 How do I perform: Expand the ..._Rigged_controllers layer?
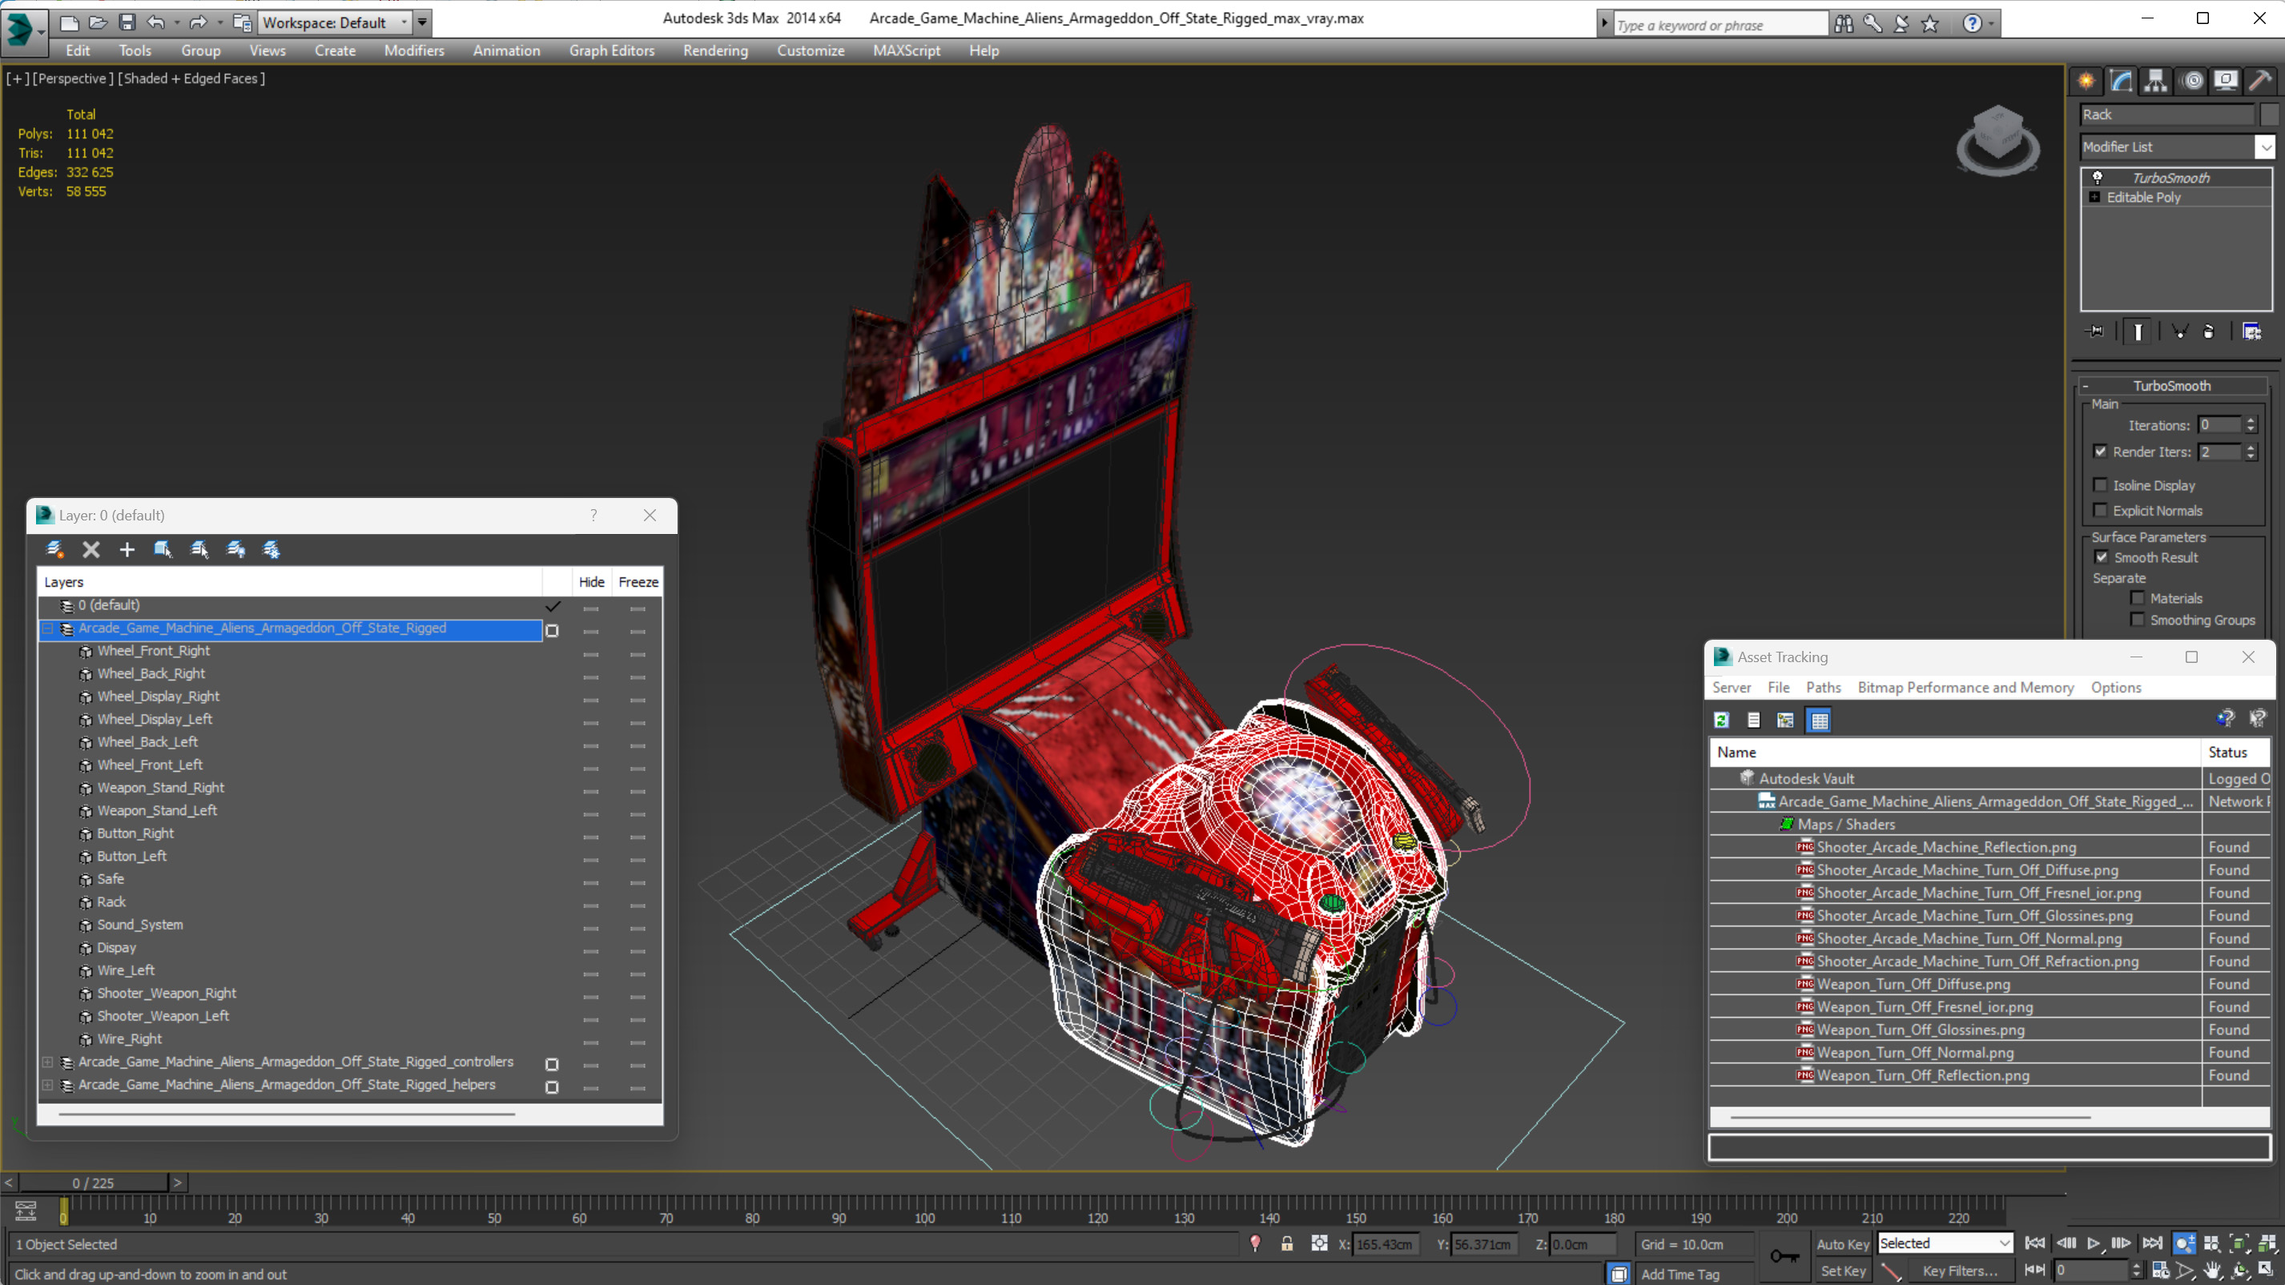(x=48, y=1062)
